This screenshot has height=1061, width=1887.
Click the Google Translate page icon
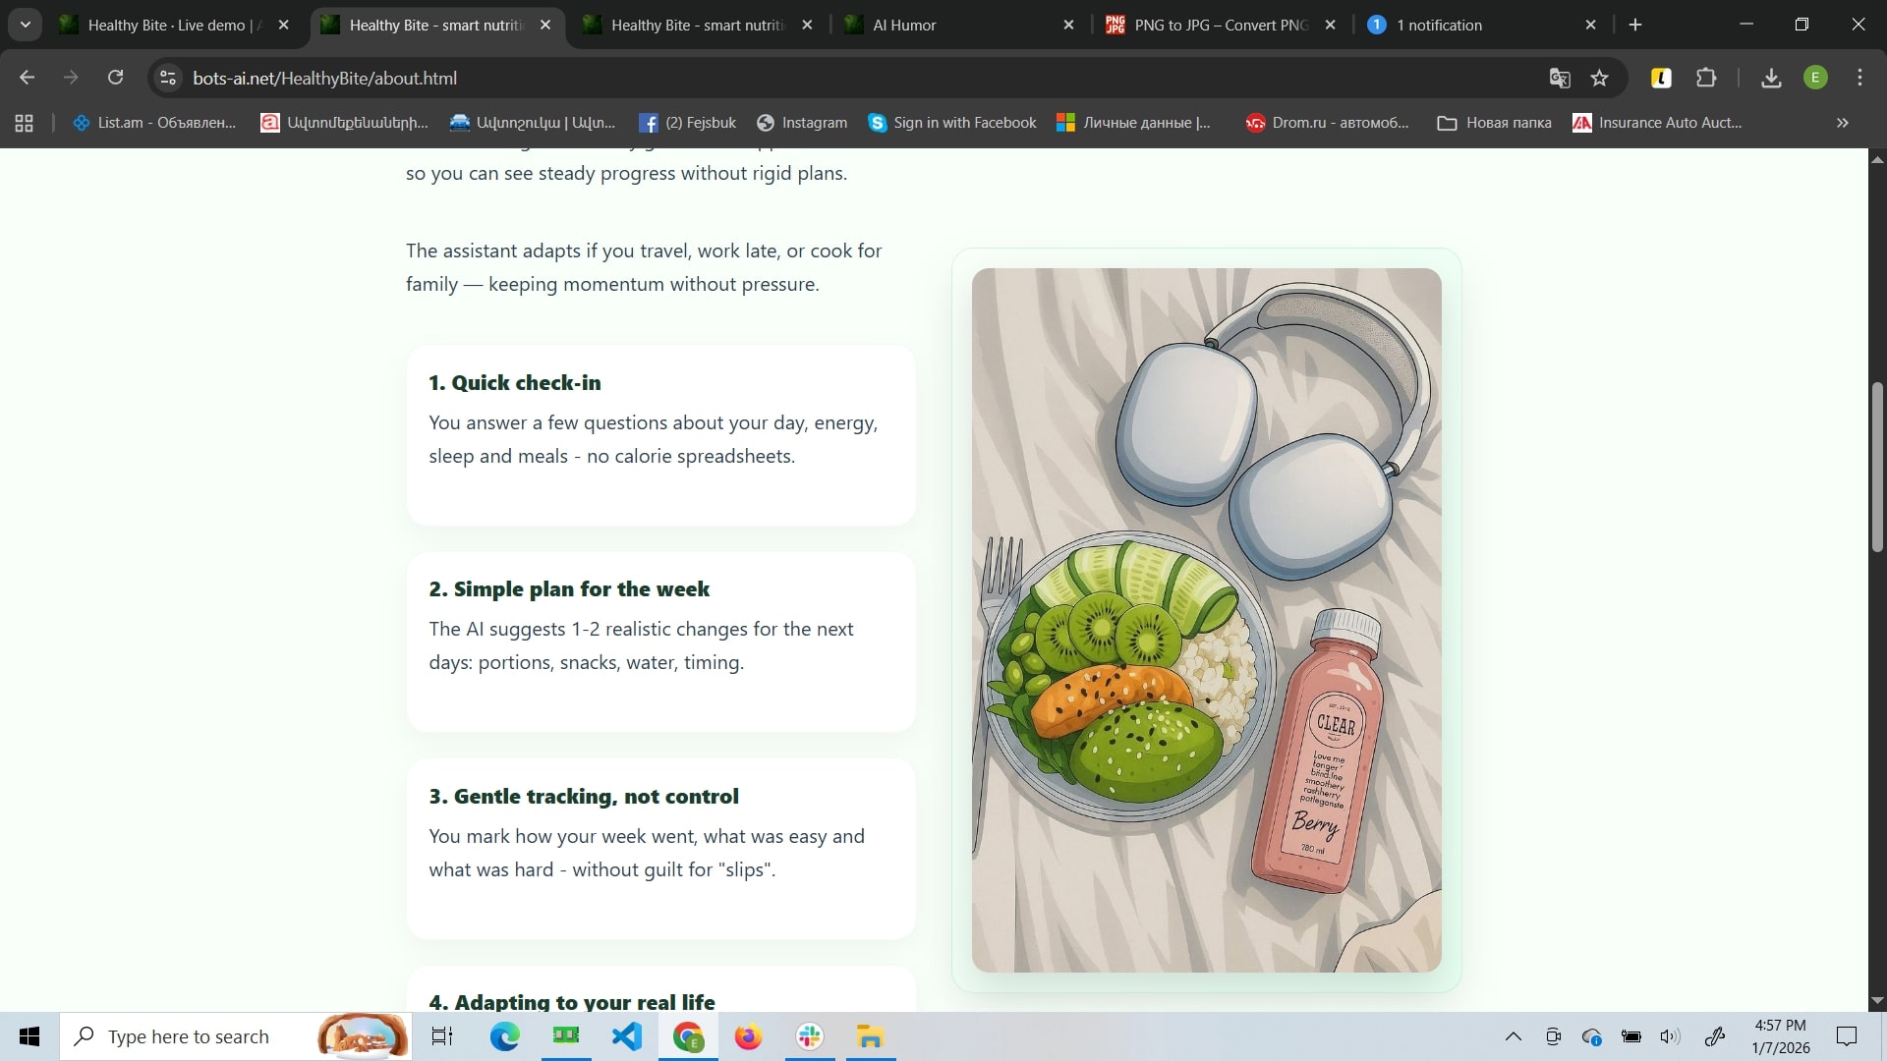(x=1560, y=79)
